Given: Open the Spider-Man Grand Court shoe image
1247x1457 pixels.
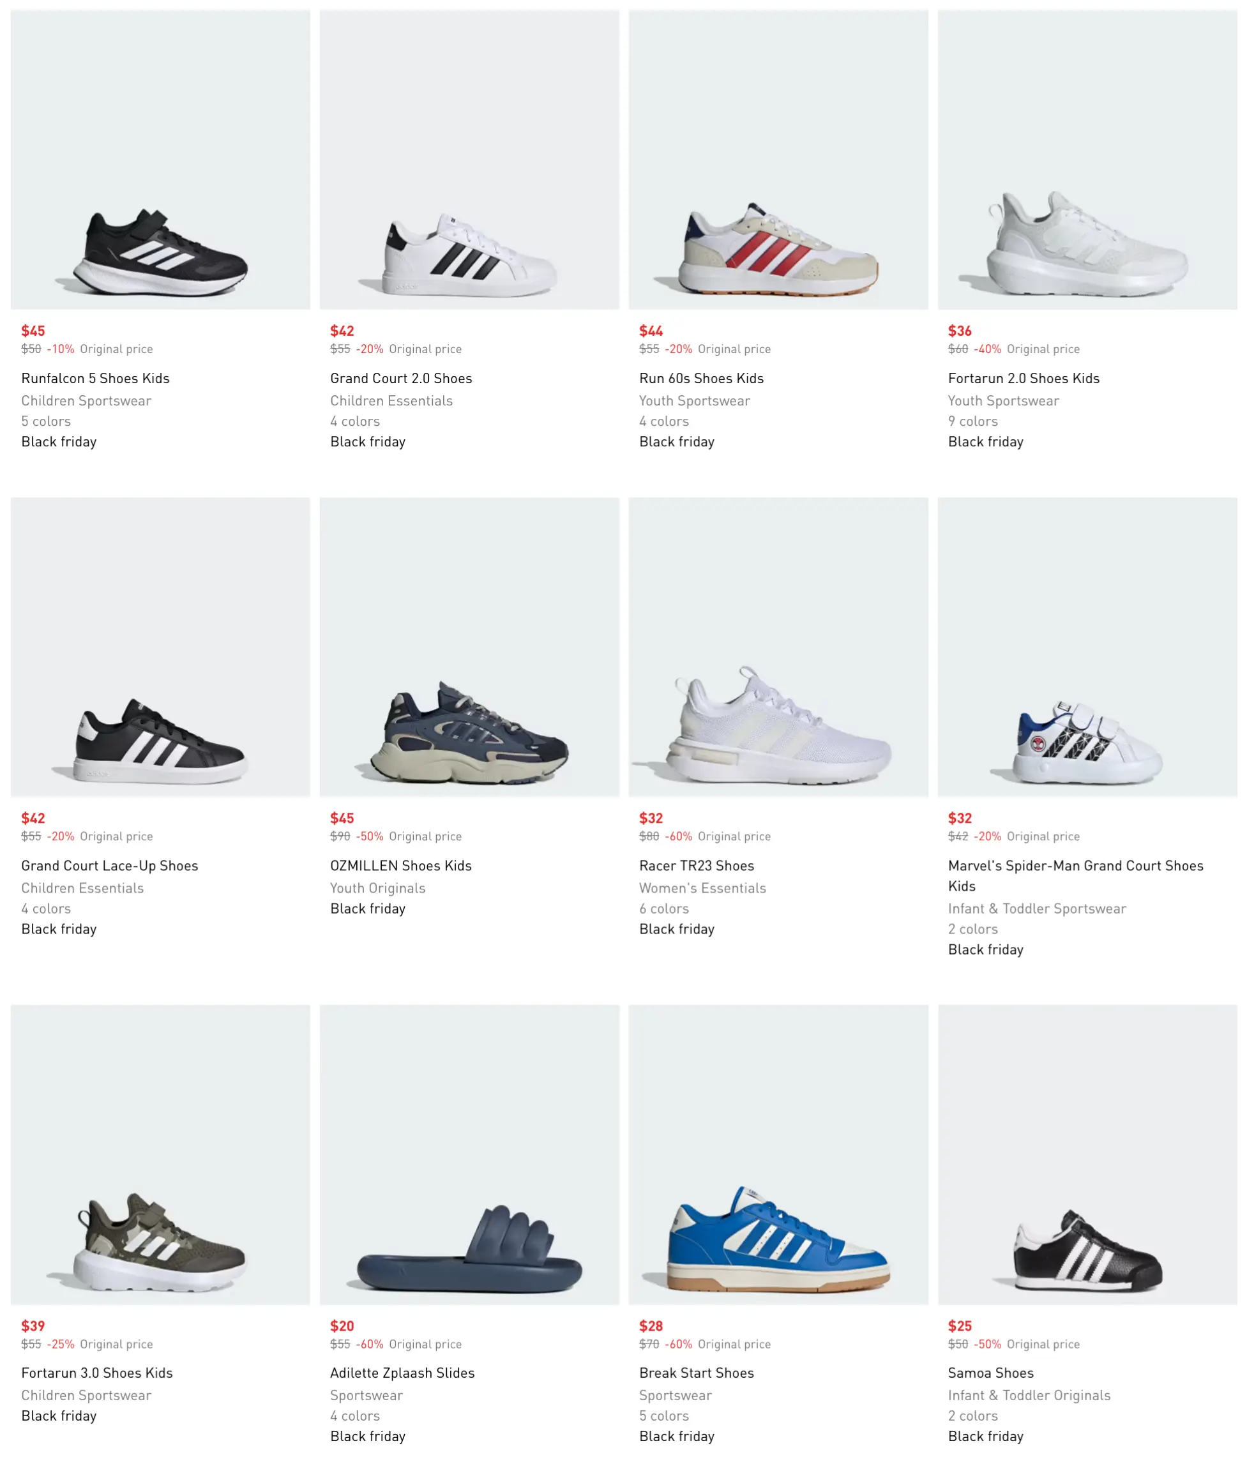Looking at the screenshot, I should tap(1087, 647).
